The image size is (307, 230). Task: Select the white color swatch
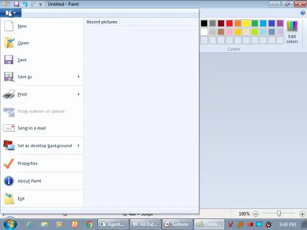(x=204, y=32)
